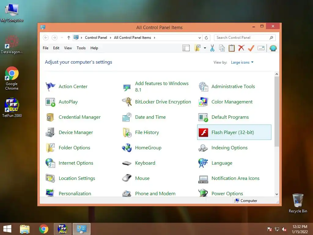
Task: Open Date and Time calendar icon
Action: (x=127, y=117)
